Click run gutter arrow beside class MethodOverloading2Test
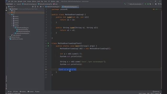The width and height of the screenshot is (167, 94). [49, 43]
